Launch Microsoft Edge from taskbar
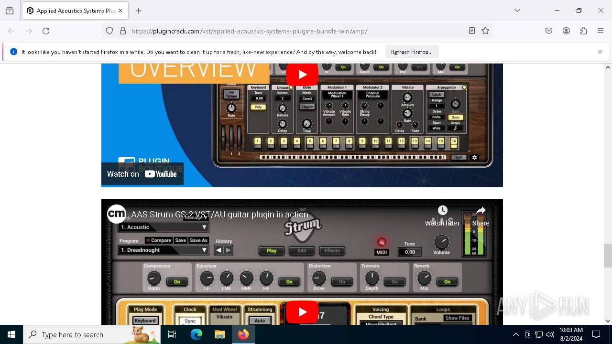This screenshot has width=612, height=344. tap(197, 334)
